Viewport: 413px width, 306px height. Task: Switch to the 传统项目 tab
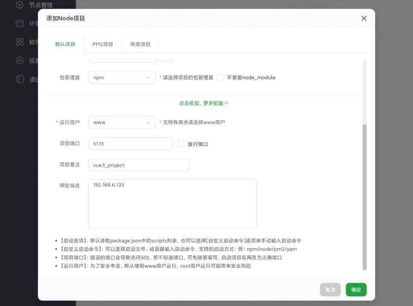pos(140,44)
